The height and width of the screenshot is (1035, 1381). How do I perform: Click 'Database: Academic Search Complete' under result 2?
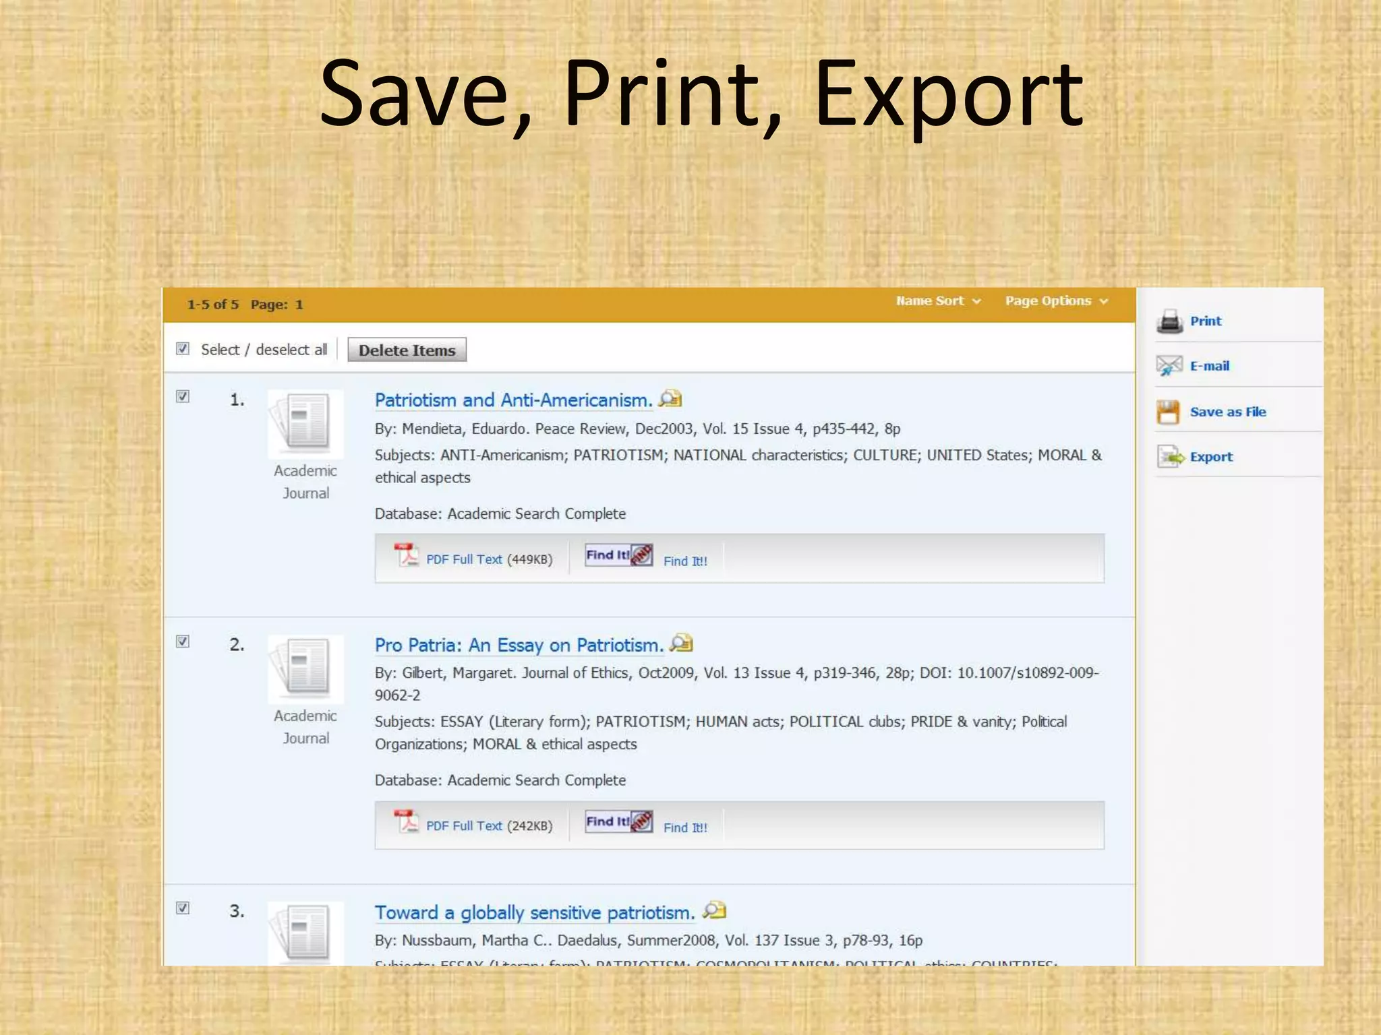[500, 780]
